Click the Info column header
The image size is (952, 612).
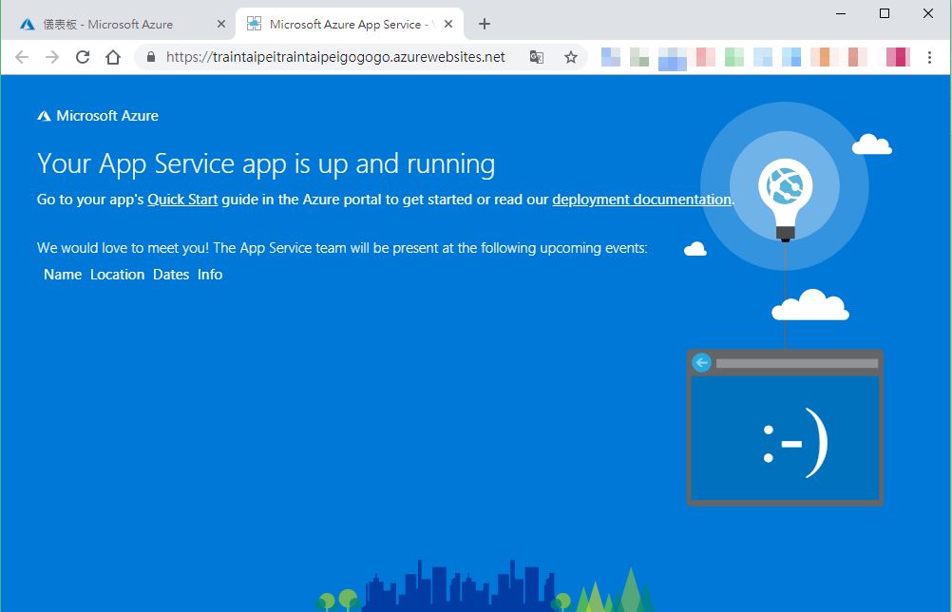pyautogui.click(x=210, y=275)
